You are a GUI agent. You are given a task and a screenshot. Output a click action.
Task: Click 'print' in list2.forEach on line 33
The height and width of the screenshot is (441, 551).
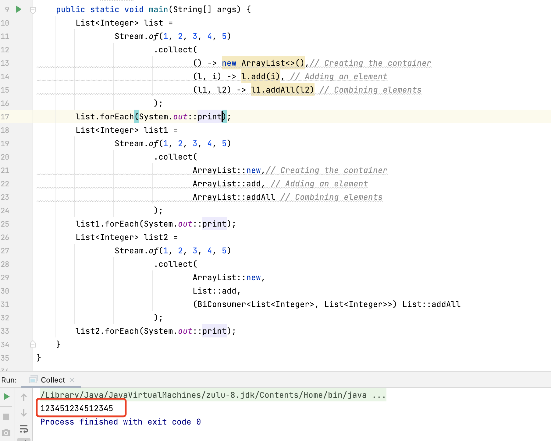[214, 331]
